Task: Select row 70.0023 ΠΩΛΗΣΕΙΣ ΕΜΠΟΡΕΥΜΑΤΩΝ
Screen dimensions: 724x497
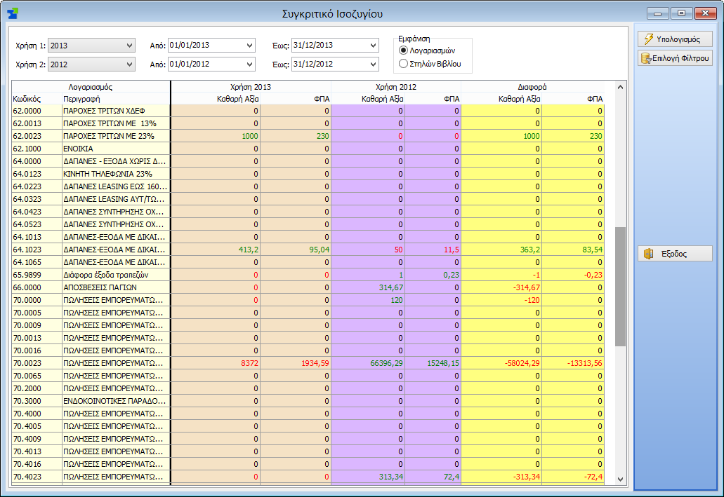Action: tap(308, 363)
